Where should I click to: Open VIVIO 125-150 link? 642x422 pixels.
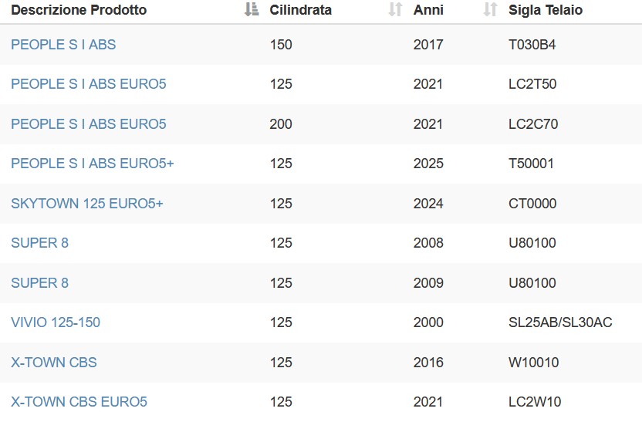[x=56, y=322]
